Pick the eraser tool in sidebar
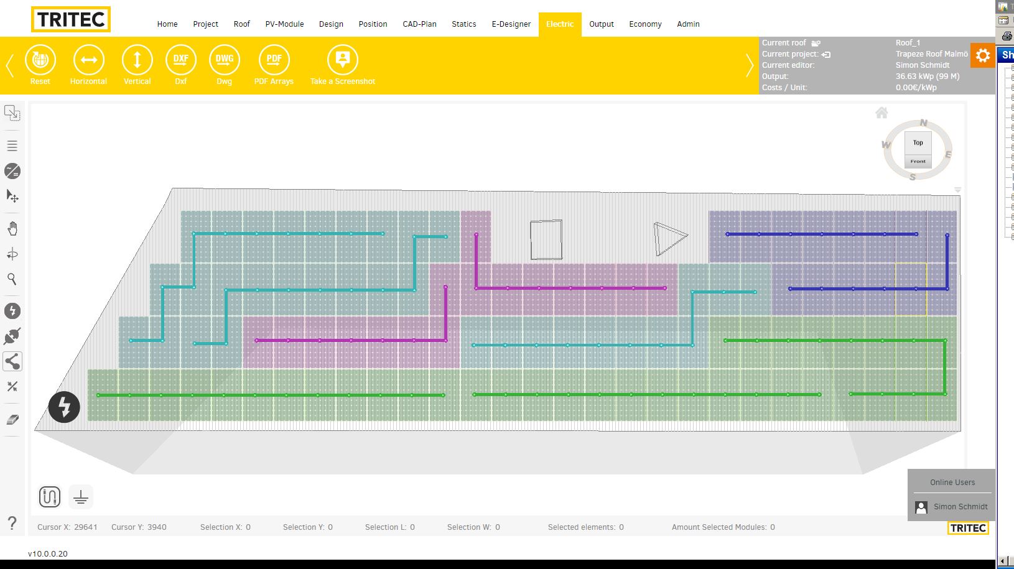Screen dimensions: 1014x569 pos(12,420)
